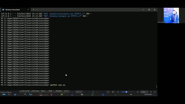Click the zoom in magnifier icon
185x104 pixels.
click(138, 92)
